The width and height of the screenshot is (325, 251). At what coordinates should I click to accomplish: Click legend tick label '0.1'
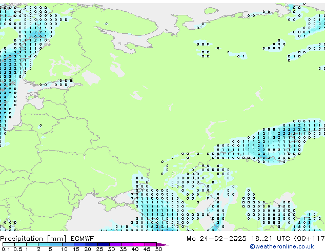[6, 249]
